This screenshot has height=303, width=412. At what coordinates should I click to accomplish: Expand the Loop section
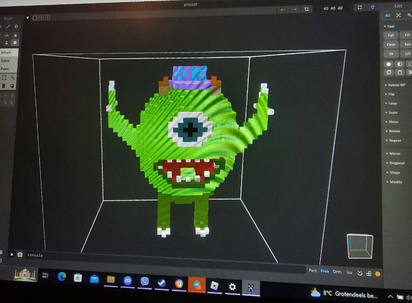[x=391, y=103]
